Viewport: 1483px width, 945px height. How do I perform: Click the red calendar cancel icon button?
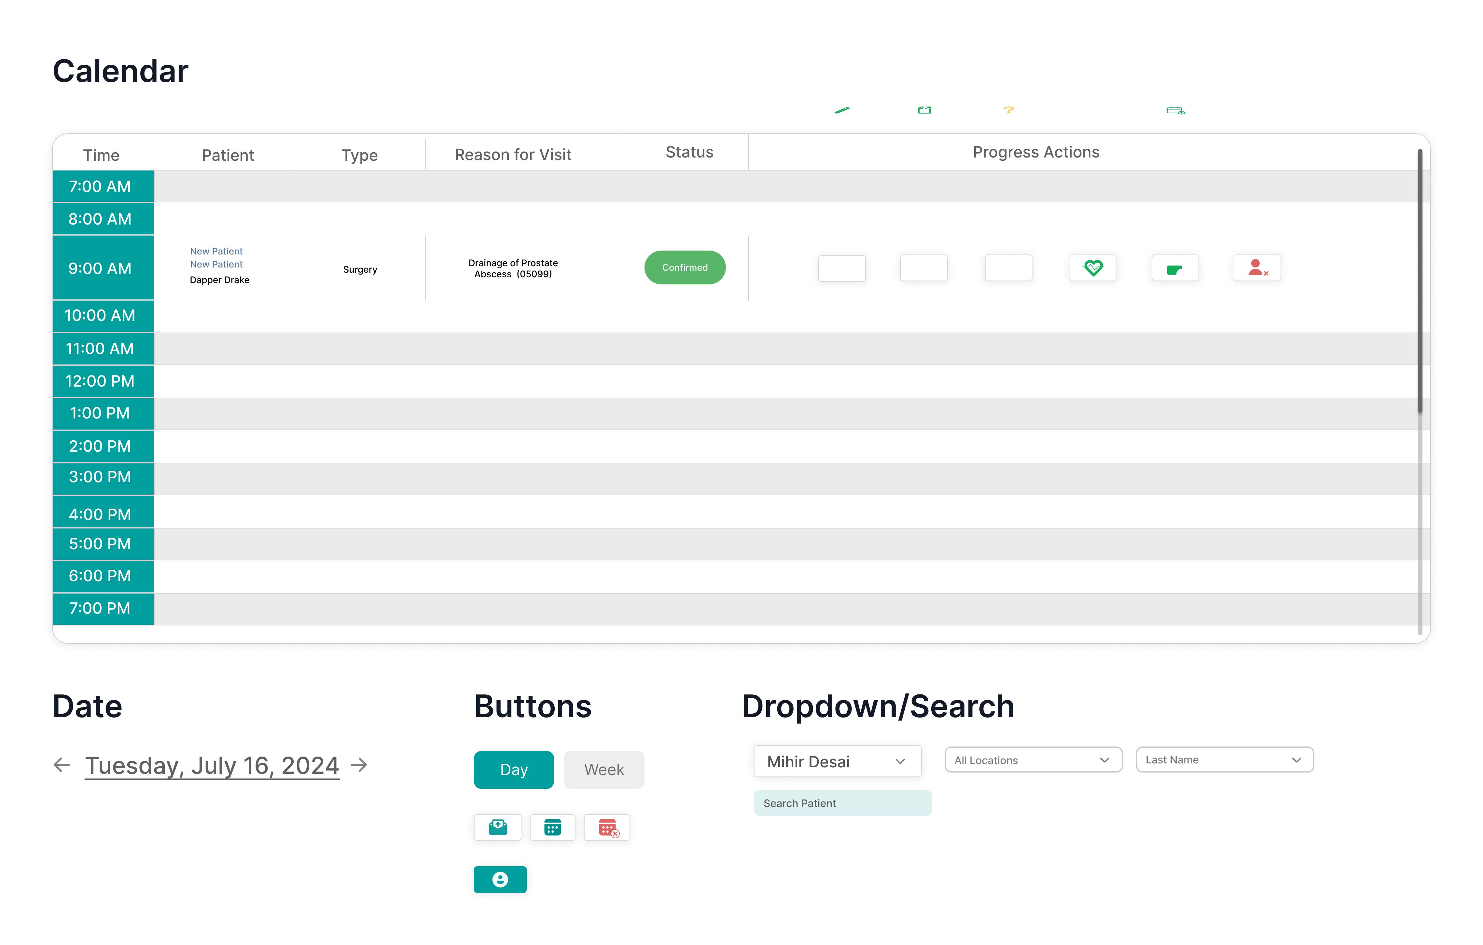(x=607, y=828)
